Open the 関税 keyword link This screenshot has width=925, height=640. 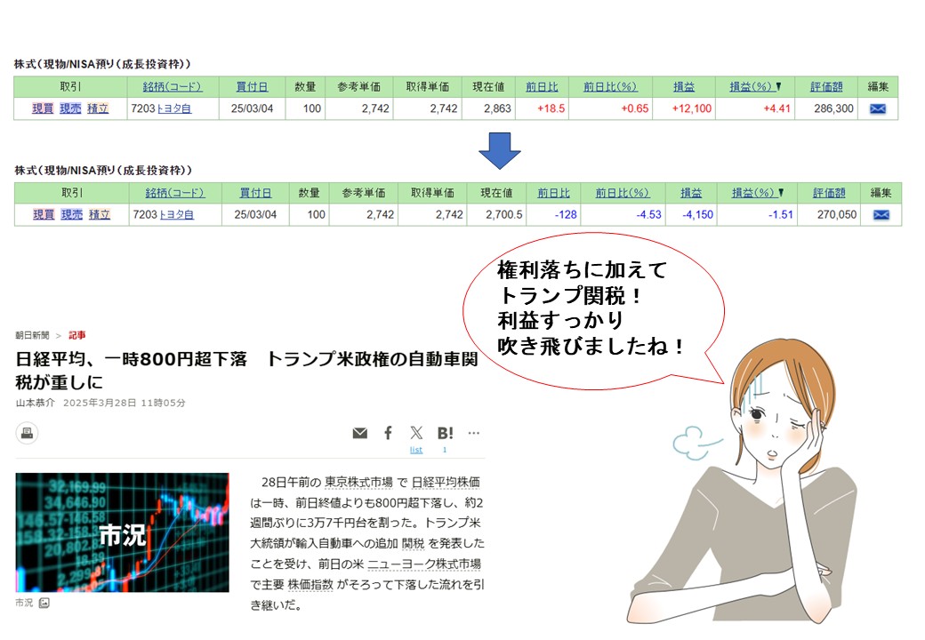click(x=413, y=543)
